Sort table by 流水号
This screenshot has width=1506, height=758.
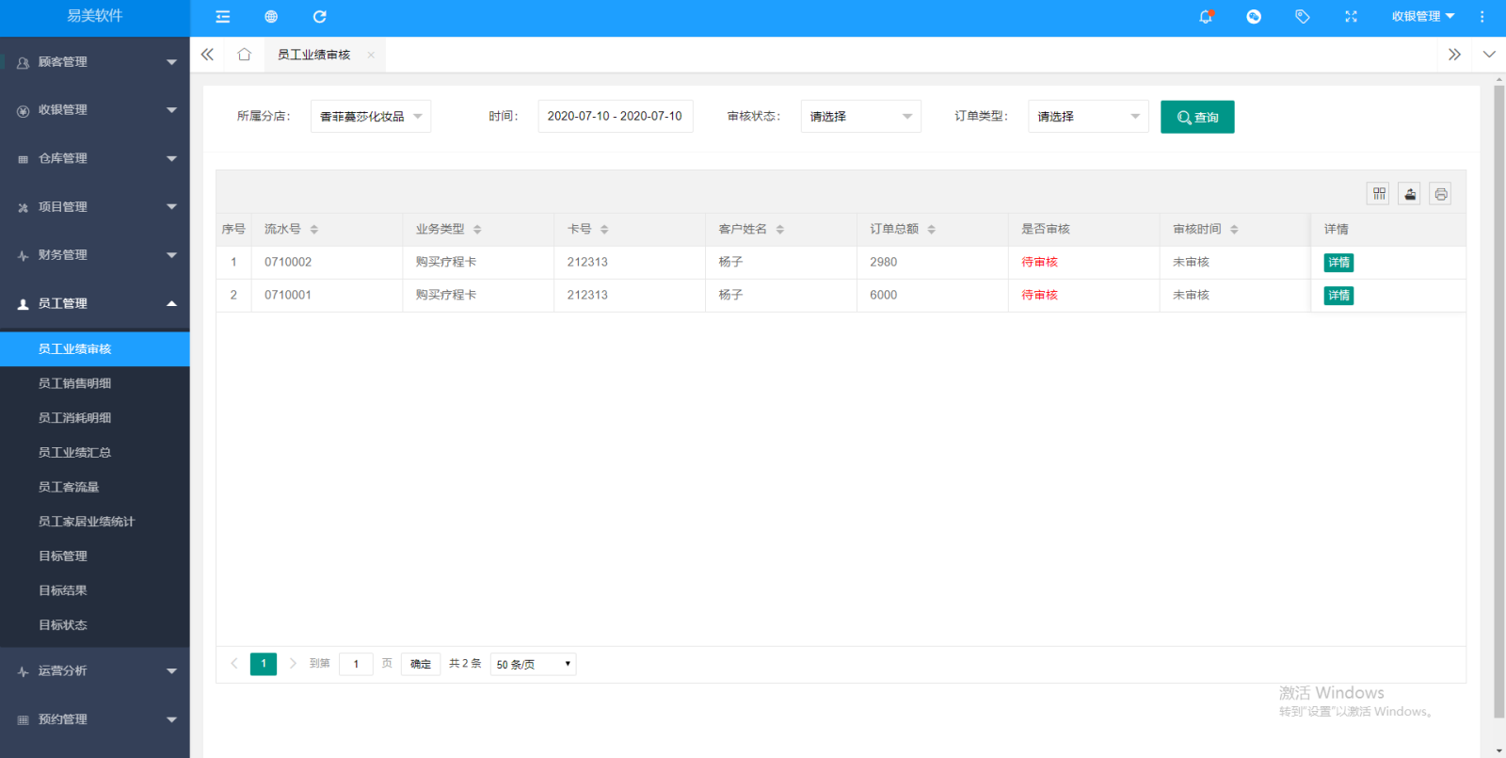tap(314, 230)
